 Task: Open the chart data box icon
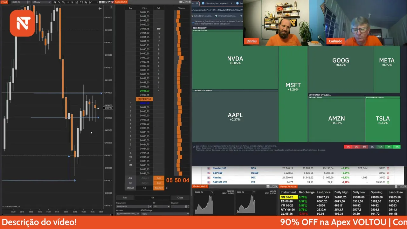click(77, 2)
